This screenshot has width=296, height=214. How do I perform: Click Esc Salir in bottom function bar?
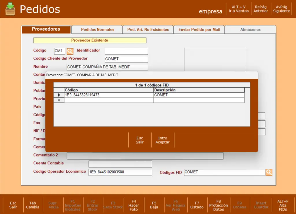13,205
